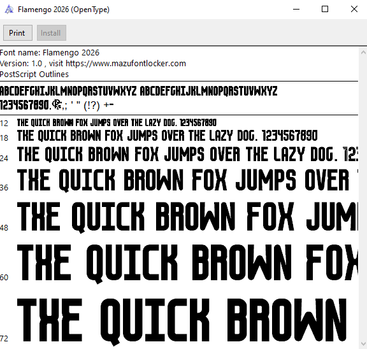Click the 24-point quick brown fox sample
Viewport: 367px width, 349px height.
(187, 154)
